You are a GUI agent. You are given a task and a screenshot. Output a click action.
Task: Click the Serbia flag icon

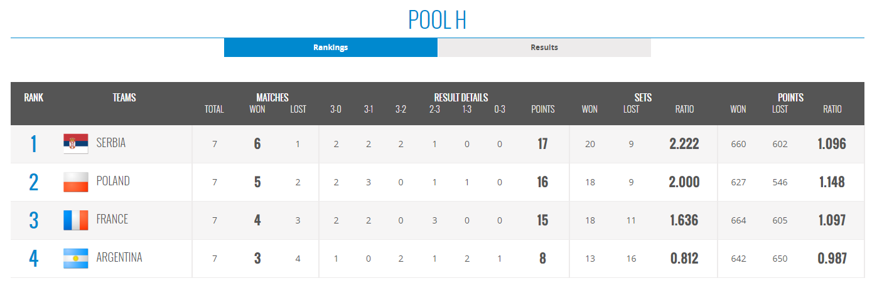[x=75, y=144]
